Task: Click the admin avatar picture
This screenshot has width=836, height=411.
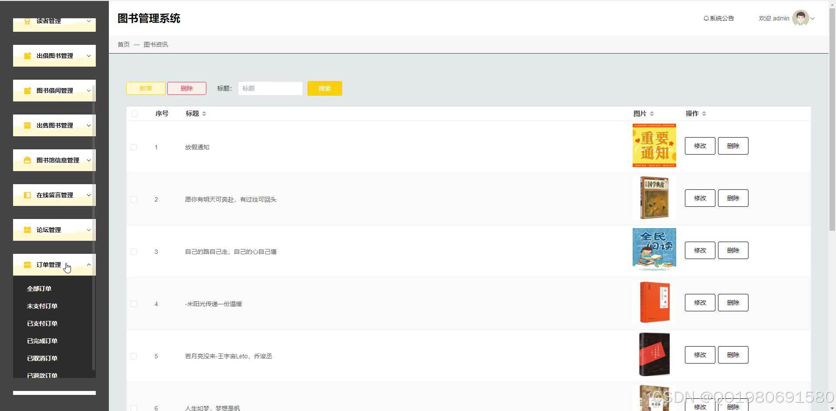Action: pos(800,18)
